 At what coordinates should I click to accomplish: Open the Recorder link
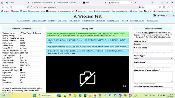click(x=52, y=21)
